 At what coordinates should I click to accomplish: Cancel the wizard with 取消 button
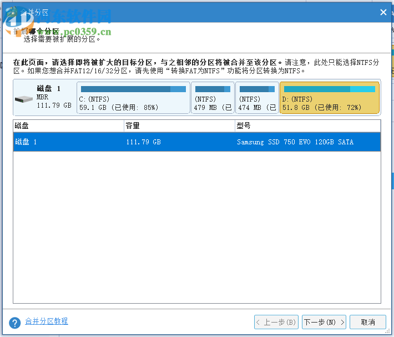(x=368, y=322)
